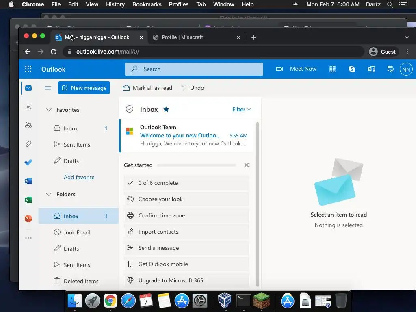Click Meet Now label
The height and width of the screenshot is (312, 416).
click(303, 69)
